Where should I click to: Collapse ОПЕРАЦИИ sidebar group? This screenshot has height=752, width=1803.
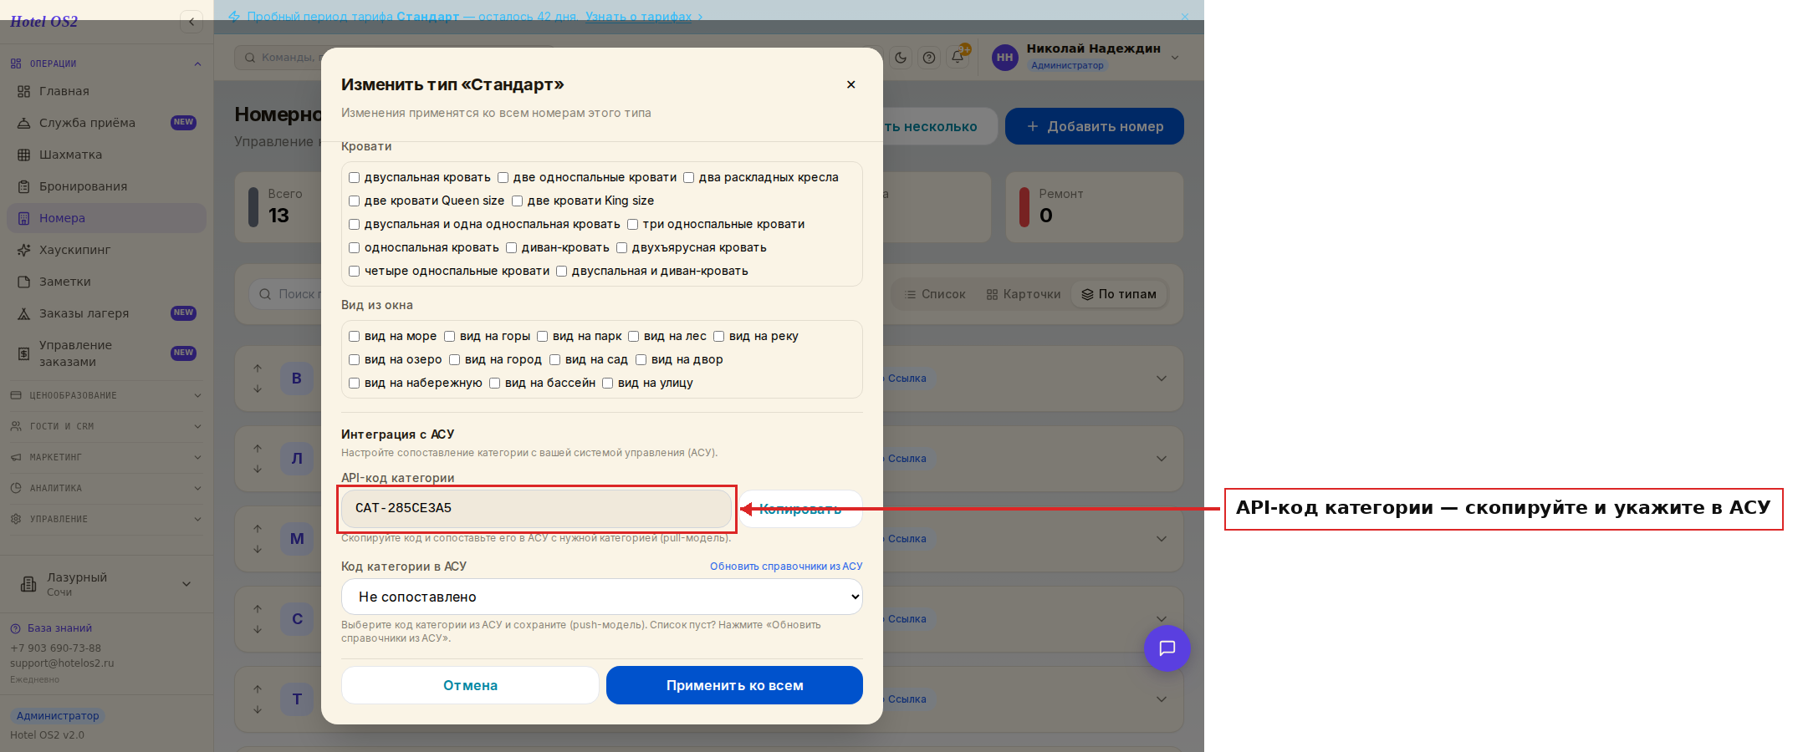point(106,64)
